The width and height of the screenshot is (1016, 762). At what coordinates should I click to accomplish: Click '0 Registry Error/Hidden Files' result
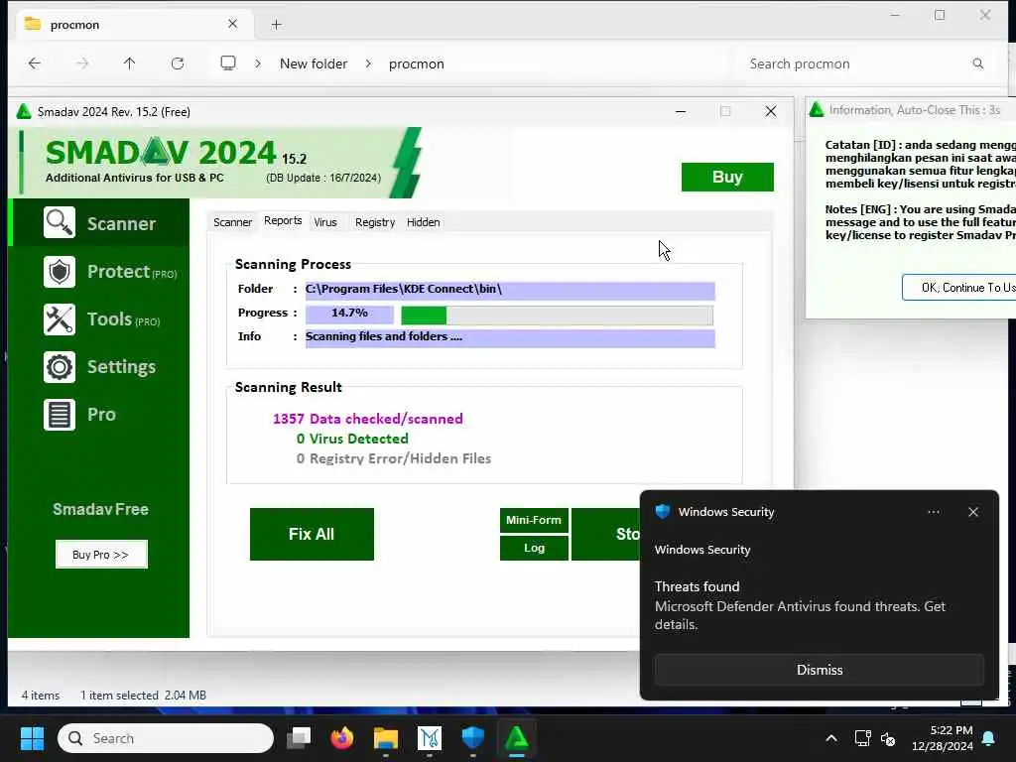[x=394, y=458]
